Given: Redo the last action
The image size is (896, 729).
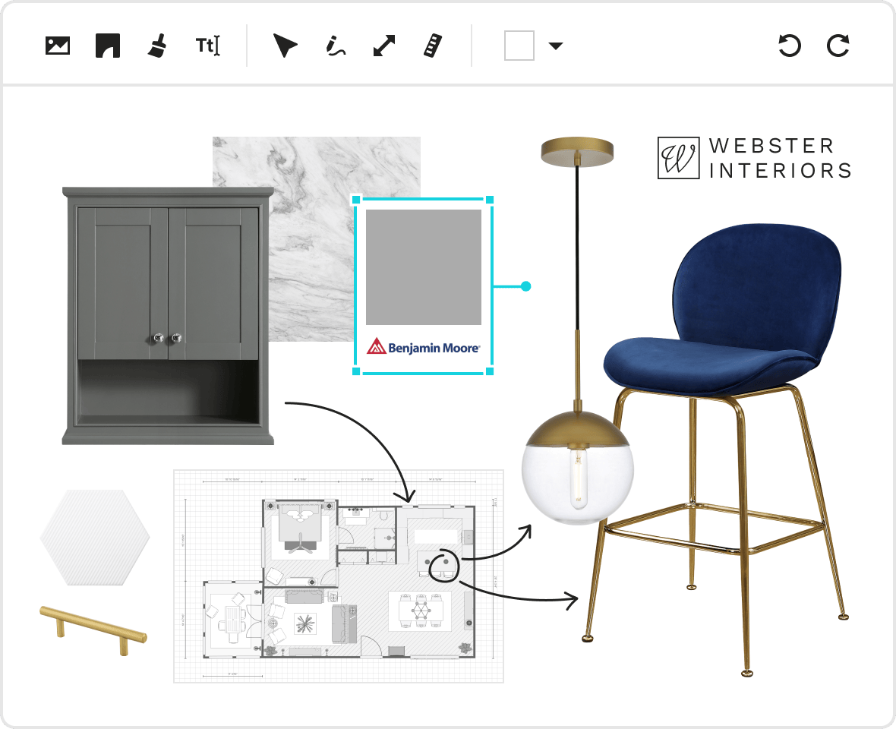Looking at the screenshot, I should click(x=838, y=46).
